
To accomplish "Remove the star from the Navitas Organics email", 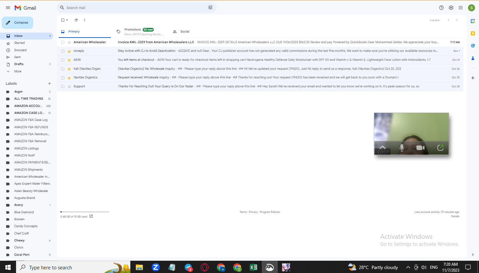I will (x=69, y=78).
